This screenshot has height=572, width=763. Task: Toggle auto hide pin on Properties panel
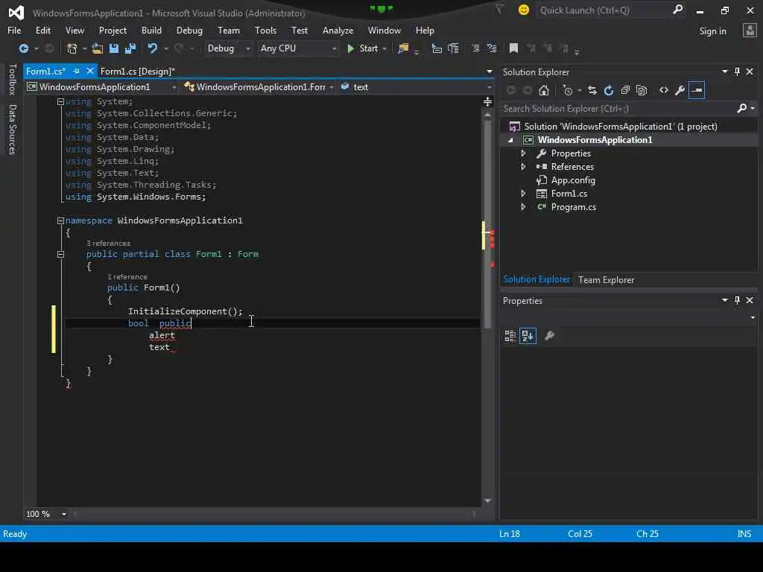[737, 300]
